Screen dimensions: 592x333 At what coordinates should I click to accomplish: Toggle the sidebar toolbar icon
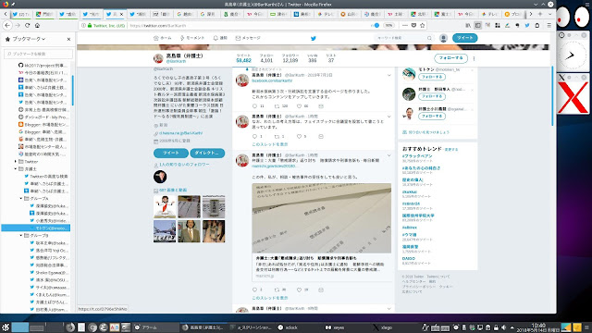pyautogui.click(x=477, y=25)
